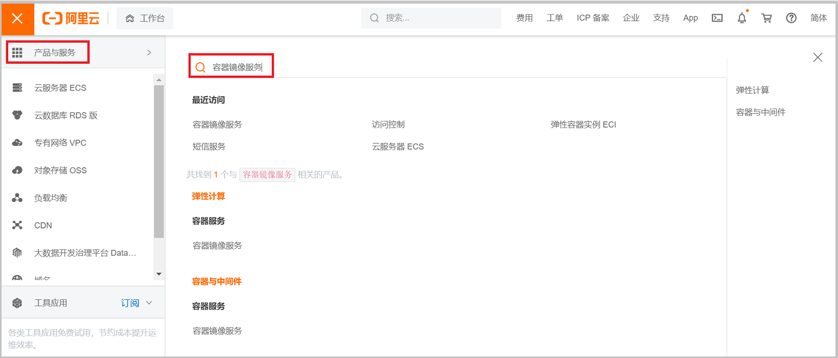Click the 工具应用 cube icon
The image size is (838, 358).
pos(17,303)
